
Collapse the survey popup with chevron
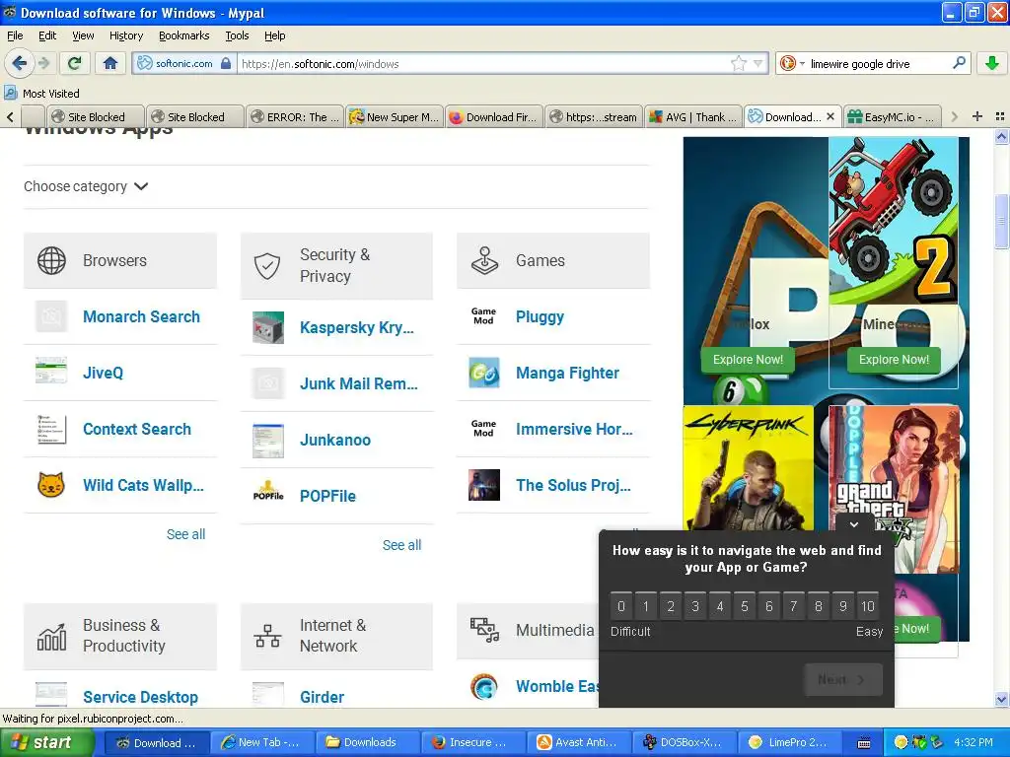click(x=854, y=524)
